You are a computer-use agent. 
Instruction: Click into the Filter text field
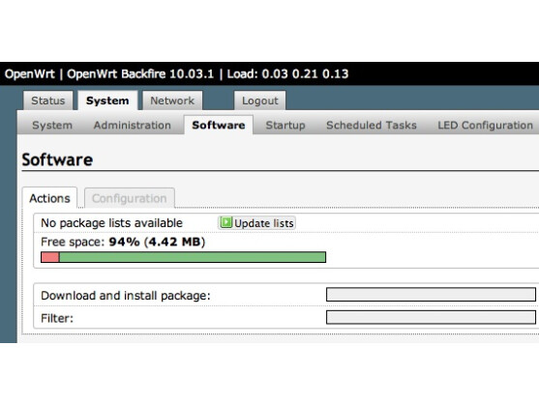(431, 317)
